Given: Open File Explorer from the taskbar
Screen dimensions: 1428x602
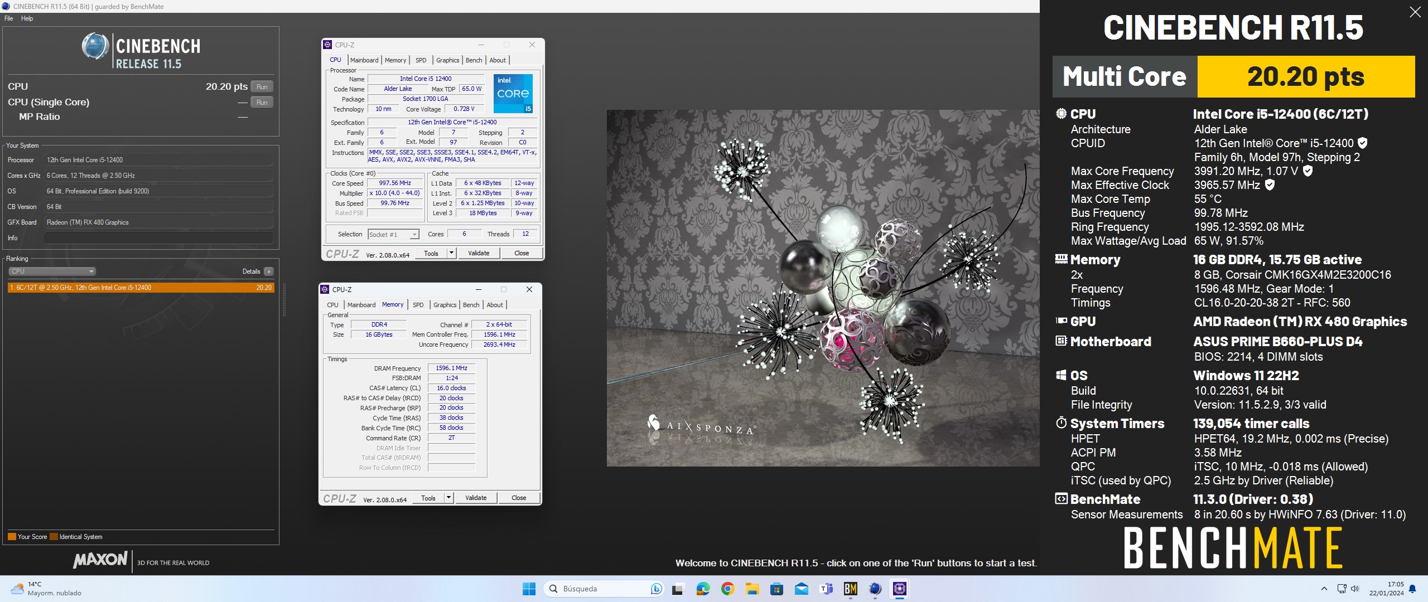Looking at the screenshot, I should pyautogui.click(x=752, y=589).
